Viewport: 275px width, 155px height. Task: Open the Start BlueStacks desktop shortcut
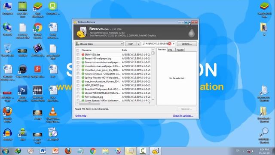pyautogui.click(x=38, y=9)
